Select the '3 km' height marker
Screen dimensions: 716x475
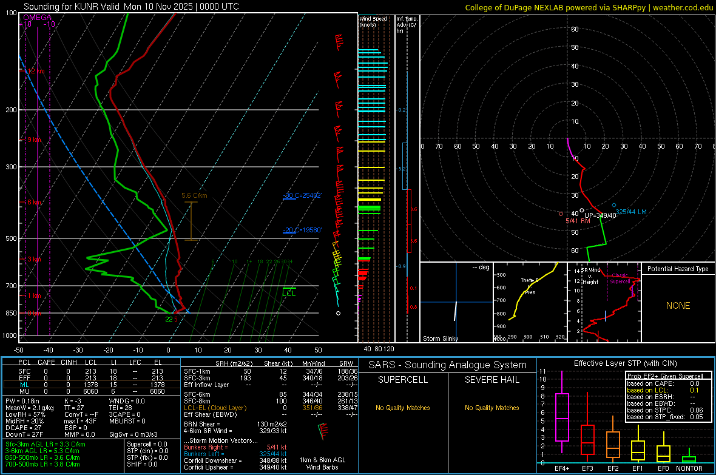(34, 259)
